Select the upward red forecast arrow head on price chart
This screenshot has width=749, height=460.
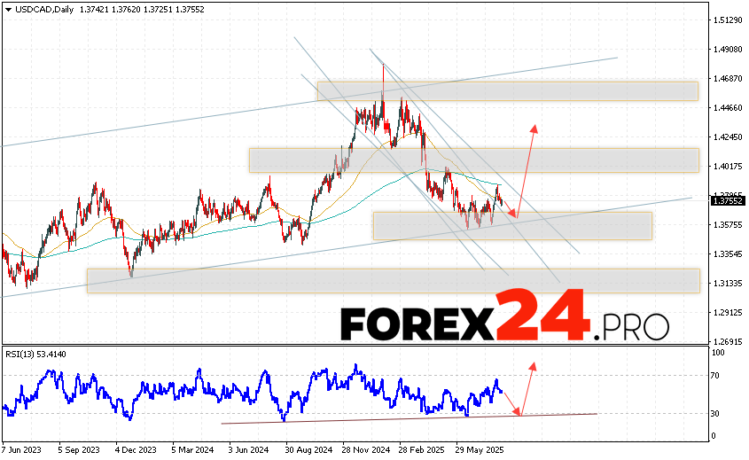click(x=534, y=129)
